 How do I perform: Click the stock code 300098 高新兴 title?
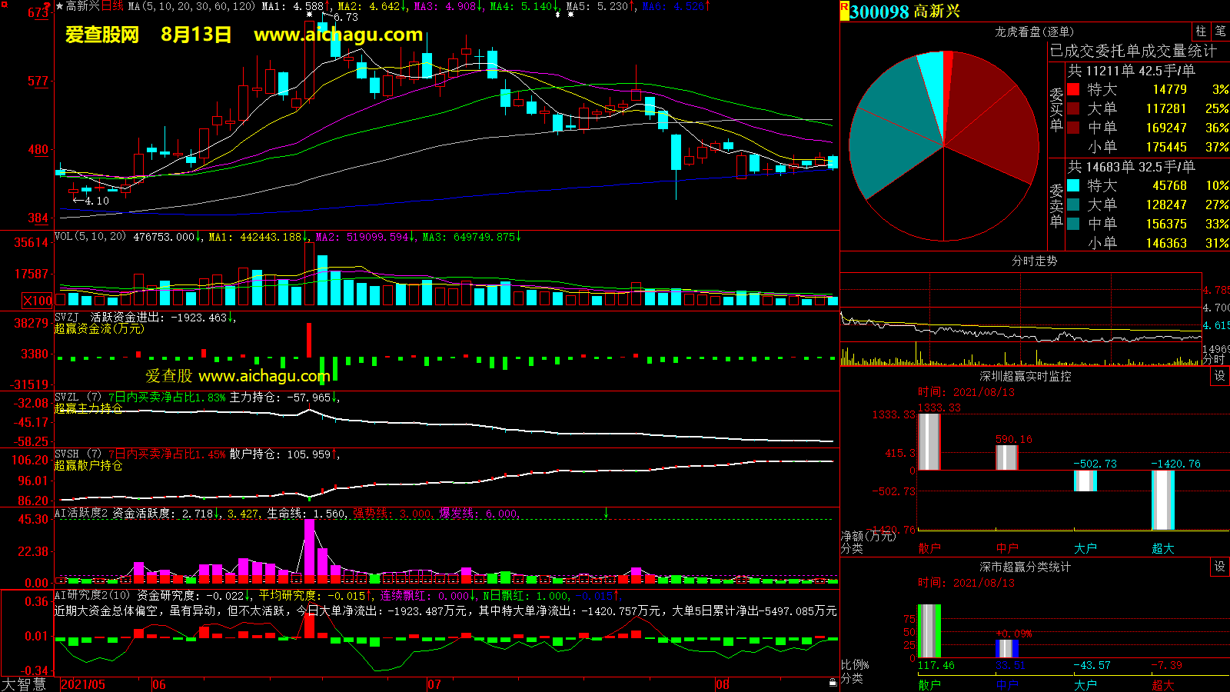click(905, 12)
